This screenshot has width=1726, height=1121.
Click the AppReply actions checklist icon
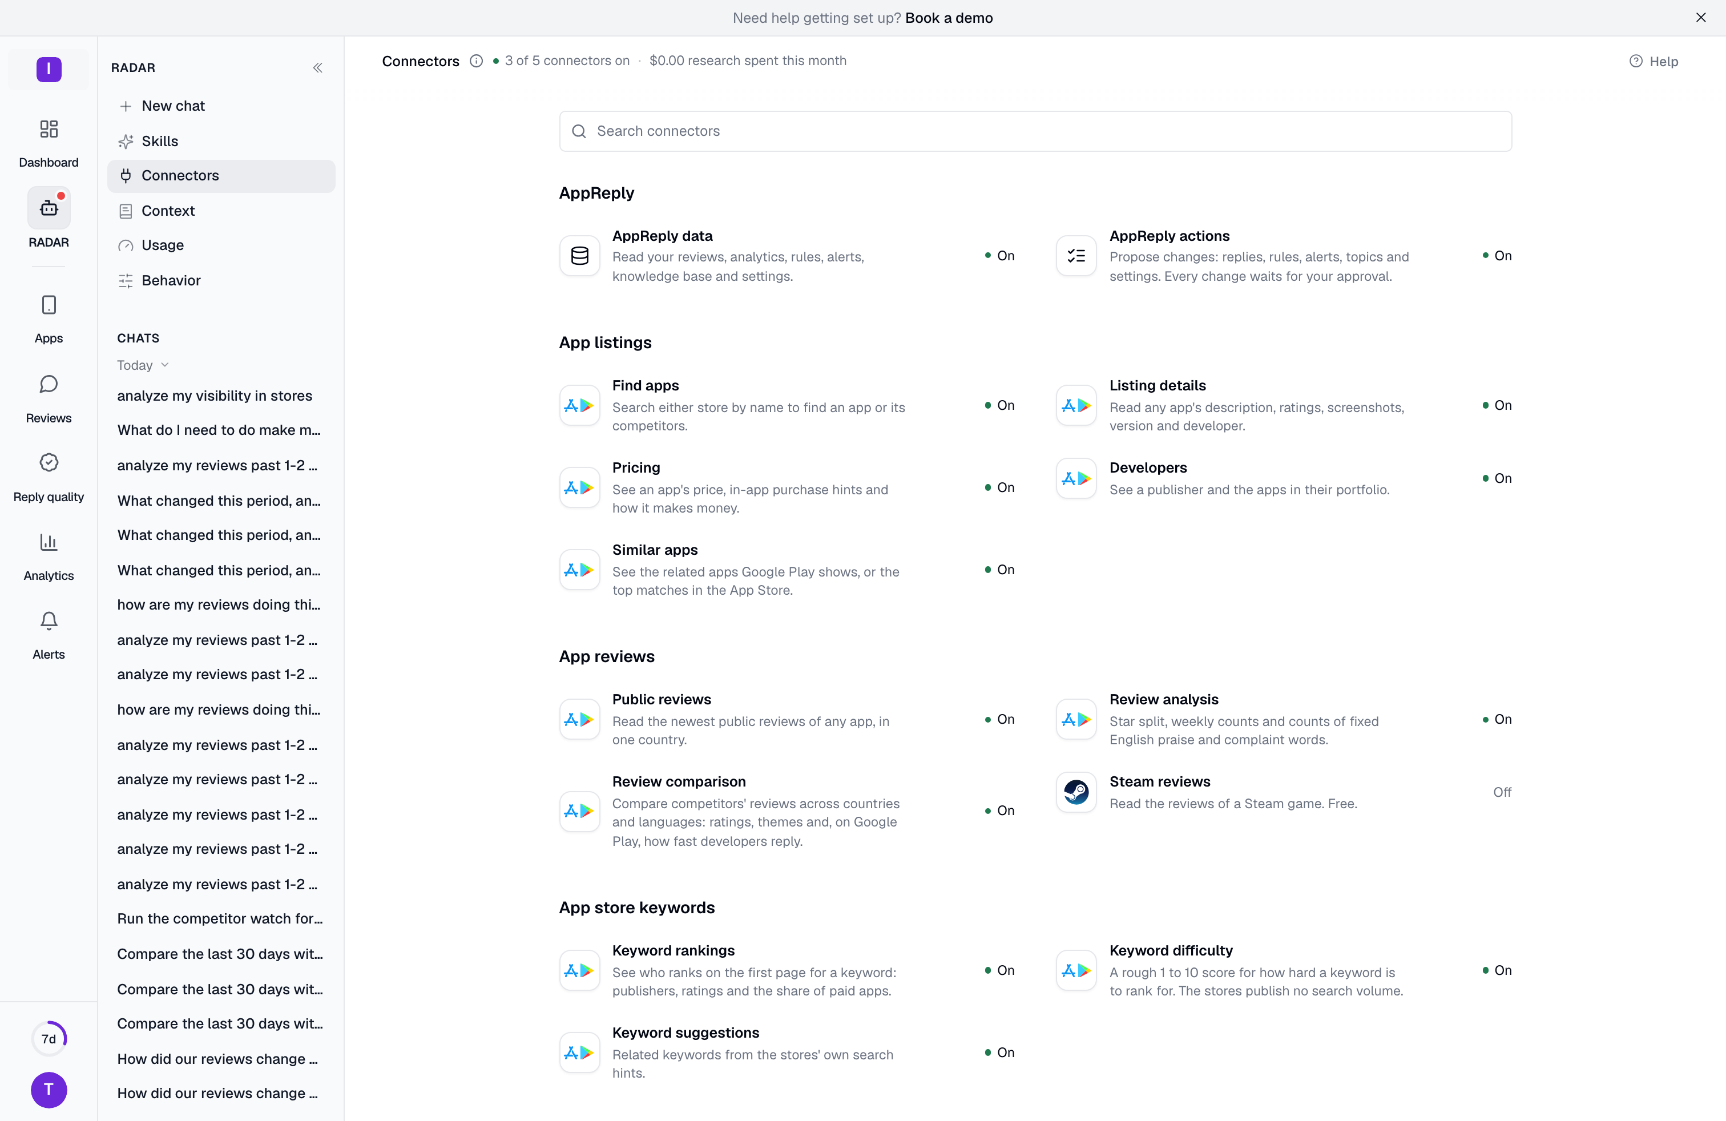point(1076,255)
